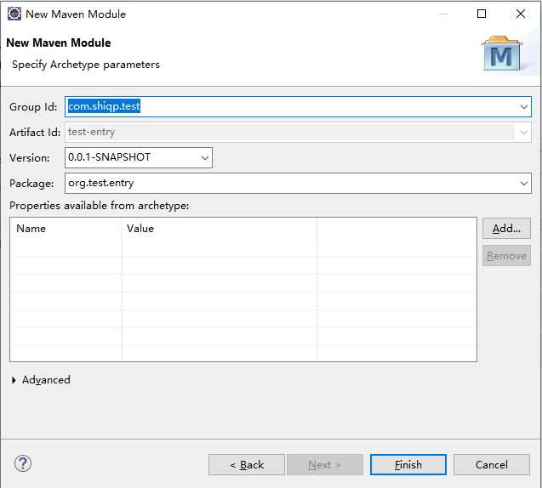542x488 pixels.
Task: Expand the Group Id dropdown arrow
Action: 524,107
